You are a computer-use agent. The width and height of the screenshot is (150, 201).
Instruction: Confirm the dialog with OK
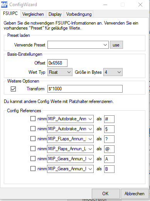pyautogui.click(x=106, y=194)
